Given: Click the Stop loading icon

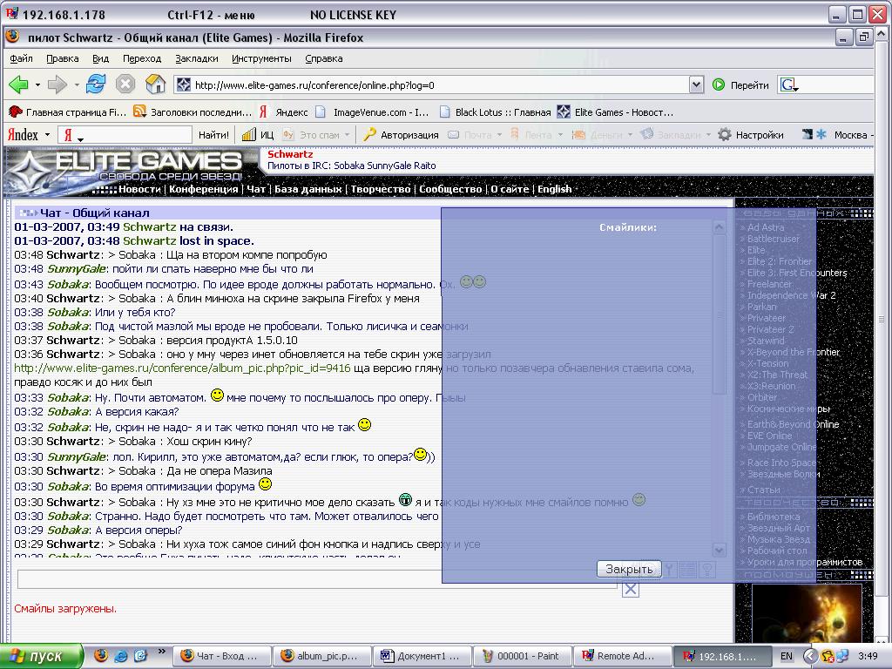Looking at the screenshot, I should click(125, 84).
